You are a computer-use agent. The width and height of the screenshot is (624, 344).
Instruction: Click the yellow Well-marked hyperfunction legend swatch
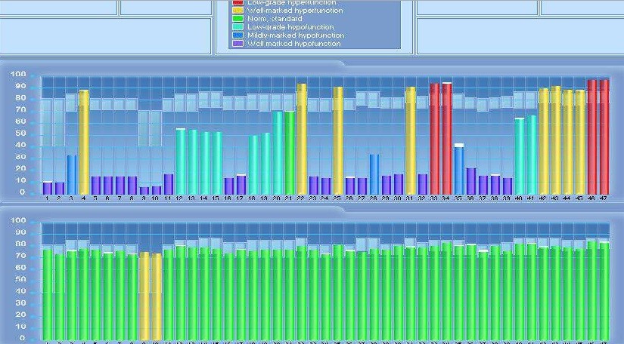click(x=237, y=11)
